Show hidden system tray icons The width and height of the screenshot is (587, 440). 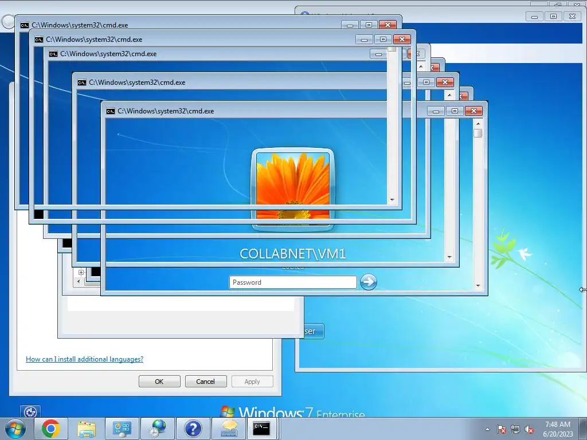pyautogui.click(x=487, y=429)
